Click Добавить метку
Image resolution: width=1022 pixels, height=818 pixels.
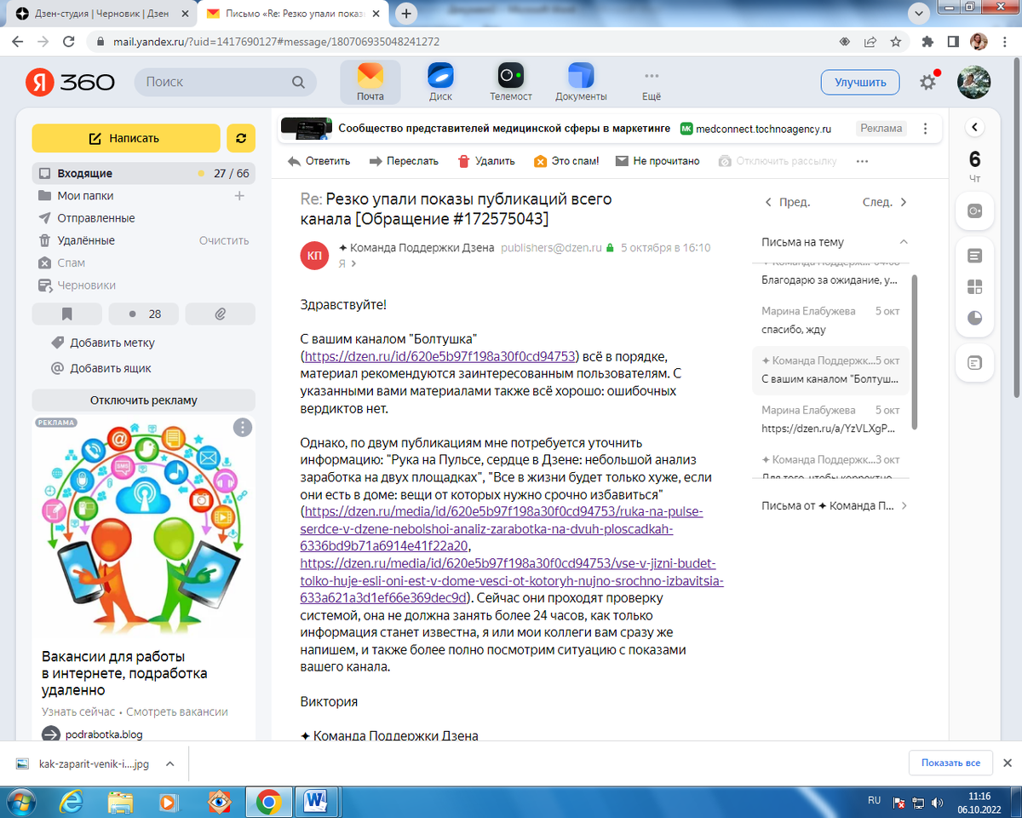pos(112,343)
